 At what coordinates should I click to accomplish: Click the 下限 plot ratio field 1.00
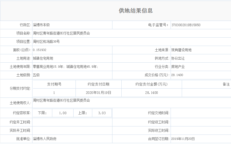(63, 113)
